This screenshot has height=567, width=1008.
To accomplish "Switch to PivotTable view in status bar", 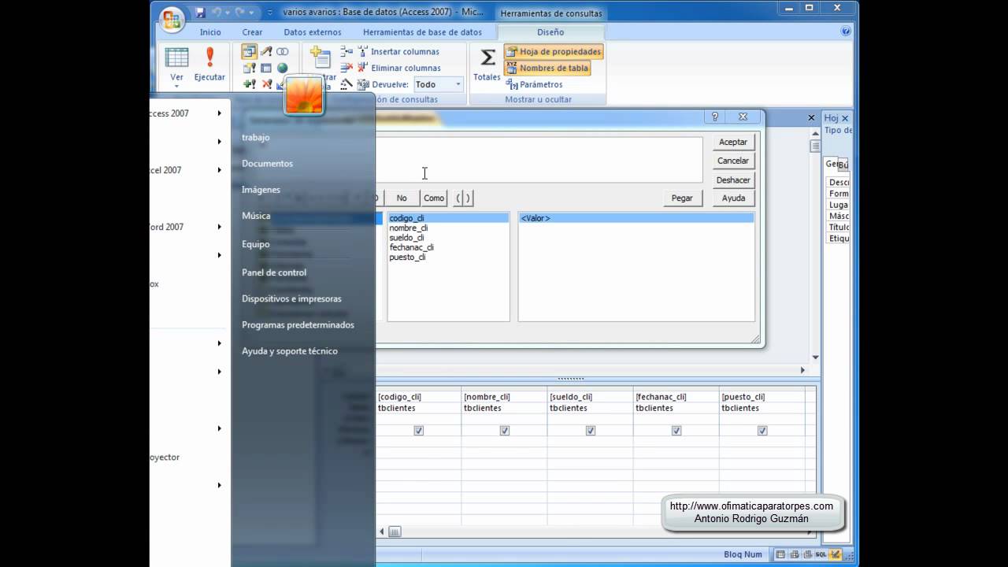I will pyautogui.click(x=794, y=554).
